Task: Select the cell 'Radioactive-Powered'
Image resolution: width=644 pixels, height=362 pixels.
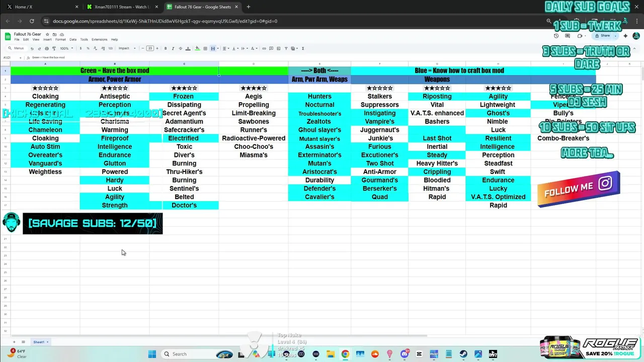Action: 254,138
